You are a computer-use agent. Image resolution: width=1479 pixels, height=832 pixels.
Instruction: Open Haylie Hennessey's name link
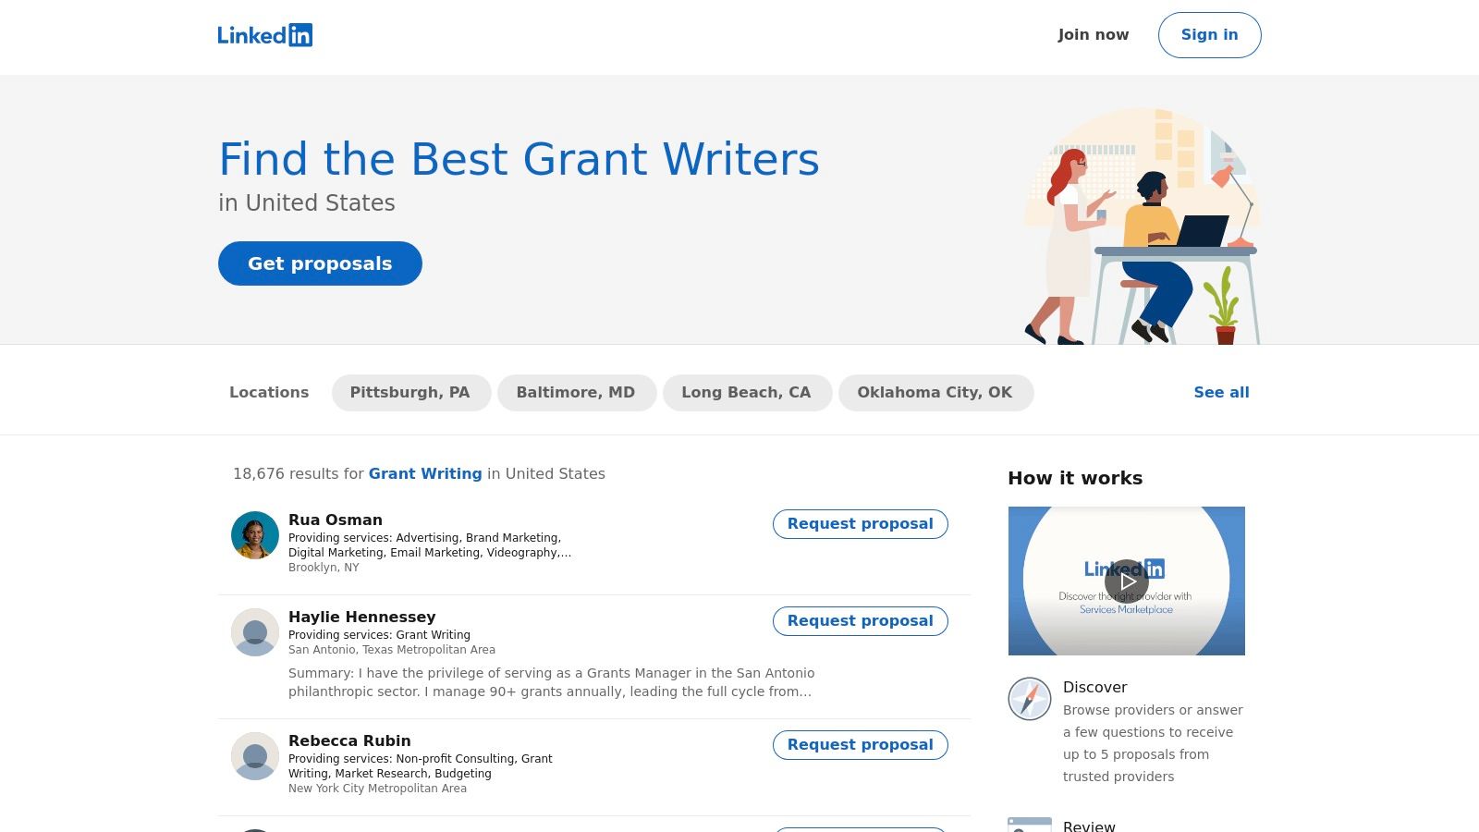click(362, 617)
